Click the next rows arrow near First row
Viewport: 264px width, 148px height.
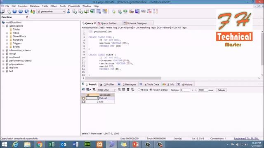tap(196, 90)
